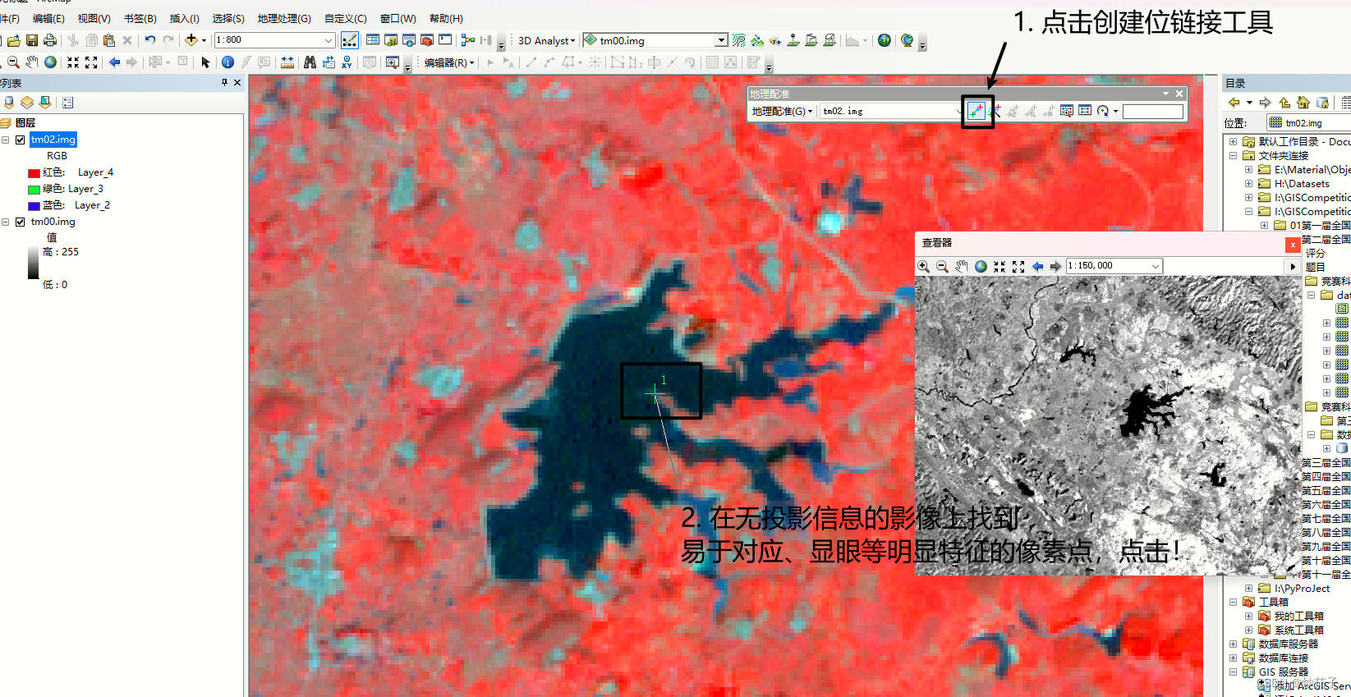
Task: Open the Python window icon
Action: (x=445, y=40)
